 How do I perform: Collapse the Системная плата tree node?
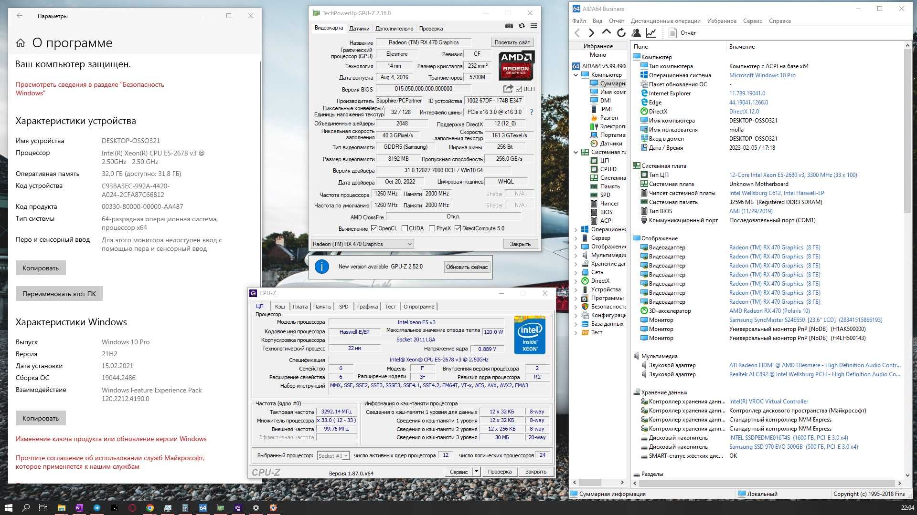pos(576,152)
